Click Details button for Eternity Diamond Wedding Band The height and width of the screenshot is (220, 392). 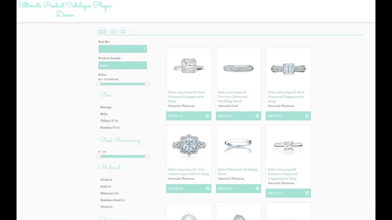tap(238, 116)
